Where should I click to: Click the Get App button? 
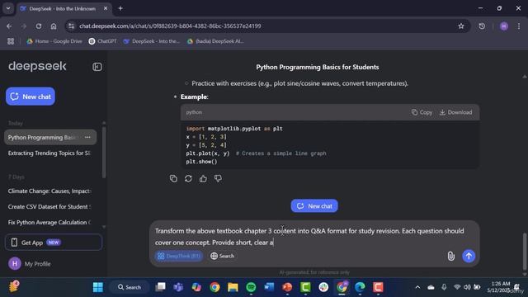[54, 243]
